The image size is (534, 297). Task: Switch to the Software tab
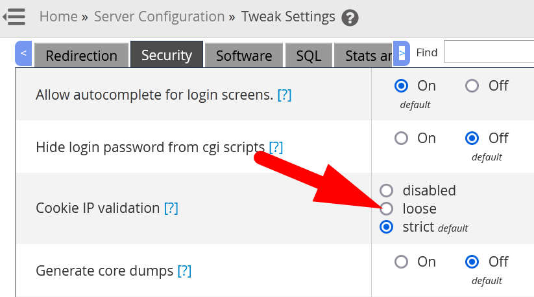click(244, 56)
